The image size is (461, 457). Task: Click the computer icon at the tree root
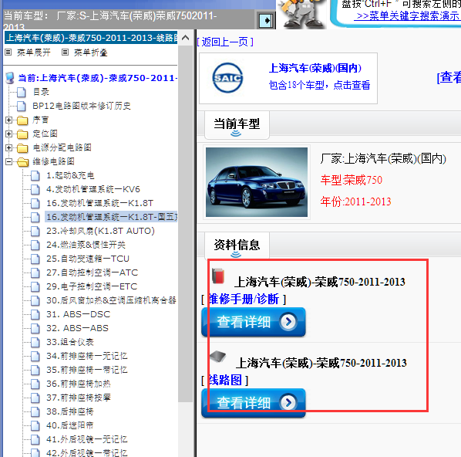[x=10, y=78]
